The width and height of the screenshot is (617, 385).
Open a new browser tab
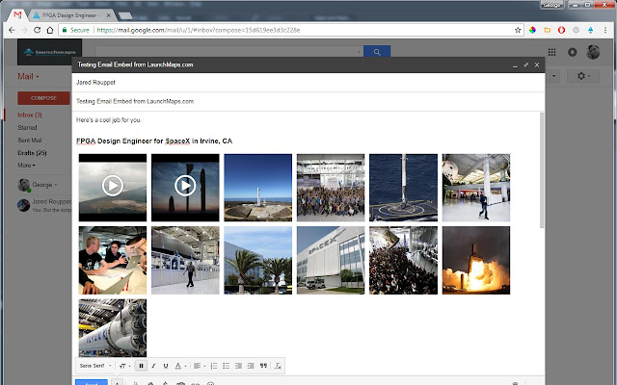tap(125, 15)
